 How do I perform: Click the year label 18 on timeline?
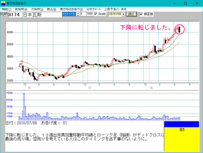151,88
